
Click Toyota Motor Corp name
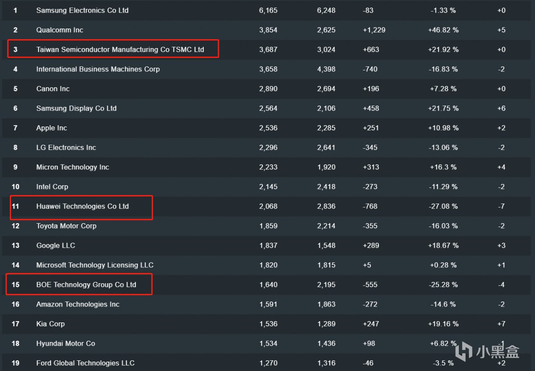tap(66, 226)
